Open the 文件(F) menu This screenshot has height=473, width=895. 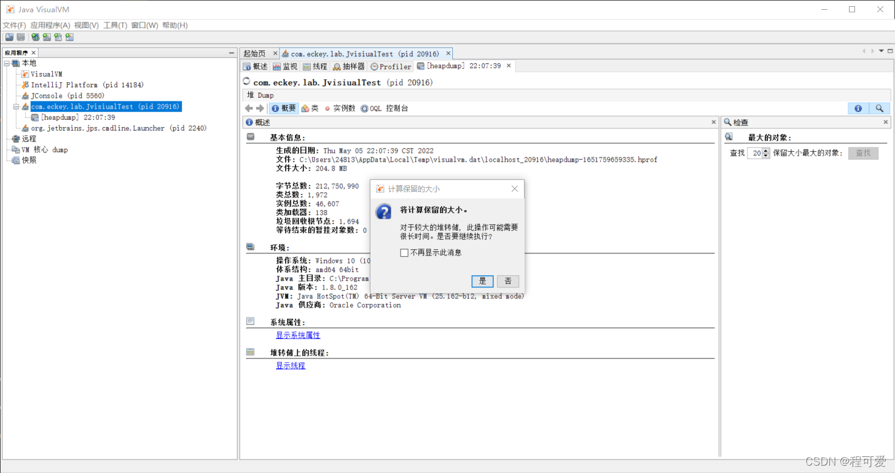(x=15, y=25)
